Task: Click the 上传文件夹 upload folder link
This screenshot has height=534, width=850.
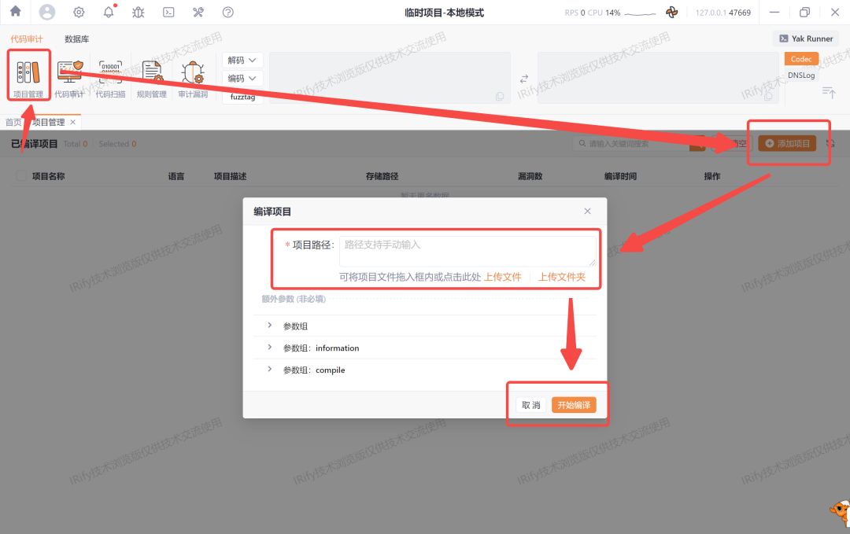Action: click(x=562, y=278)
